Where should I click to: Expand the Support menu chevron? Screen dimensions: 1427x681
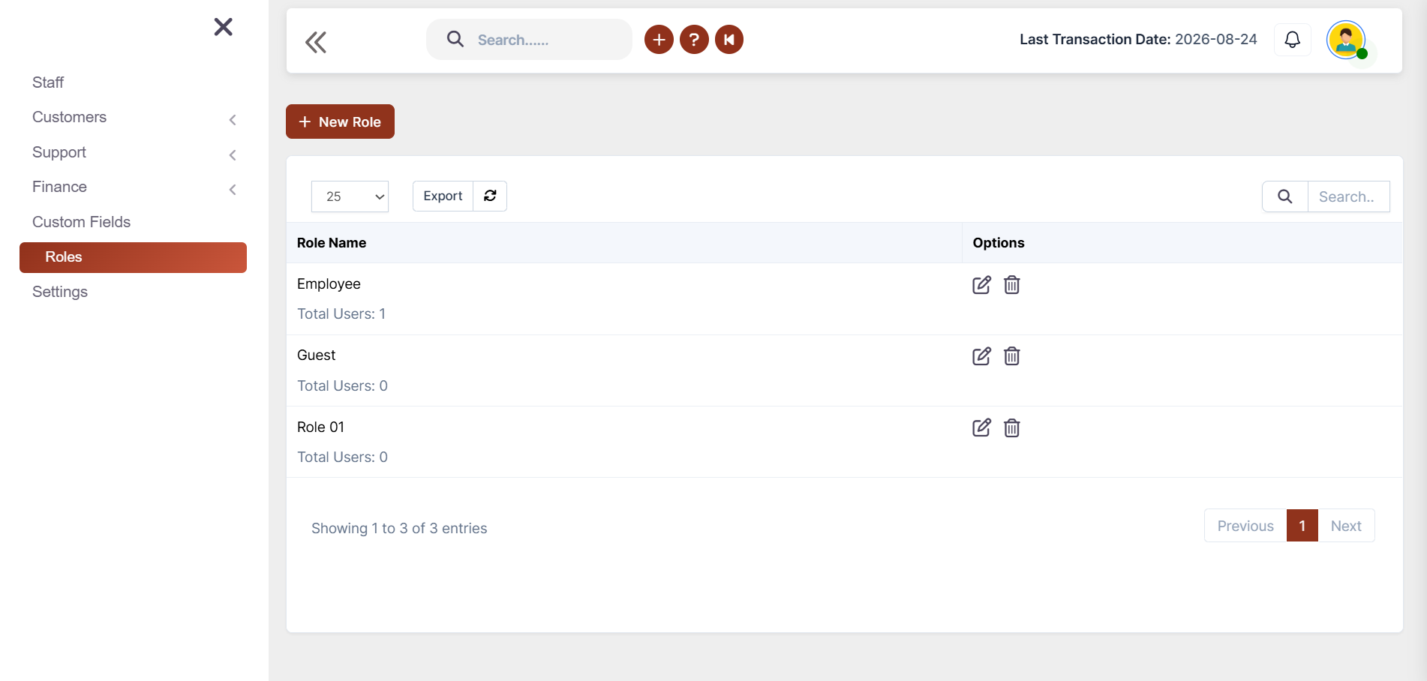233,155
